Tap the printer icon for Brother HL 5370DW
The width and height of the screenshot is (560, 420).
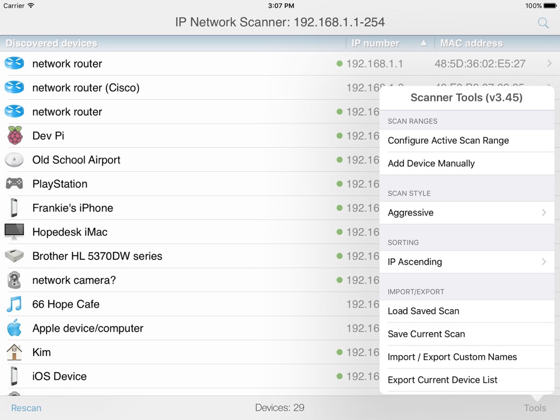point(15,256)
